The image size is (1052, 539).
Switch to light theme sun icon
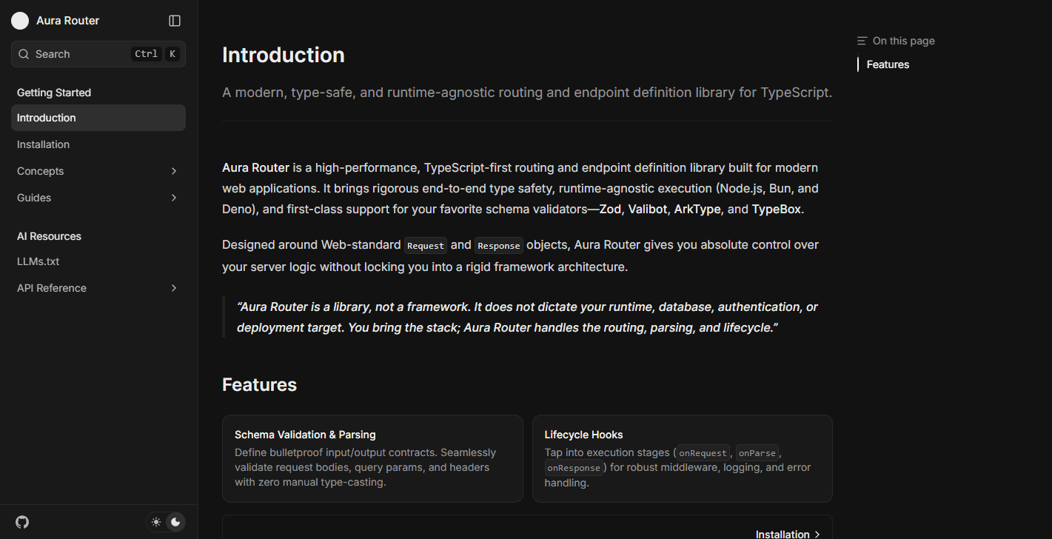[x=156, y=522]
